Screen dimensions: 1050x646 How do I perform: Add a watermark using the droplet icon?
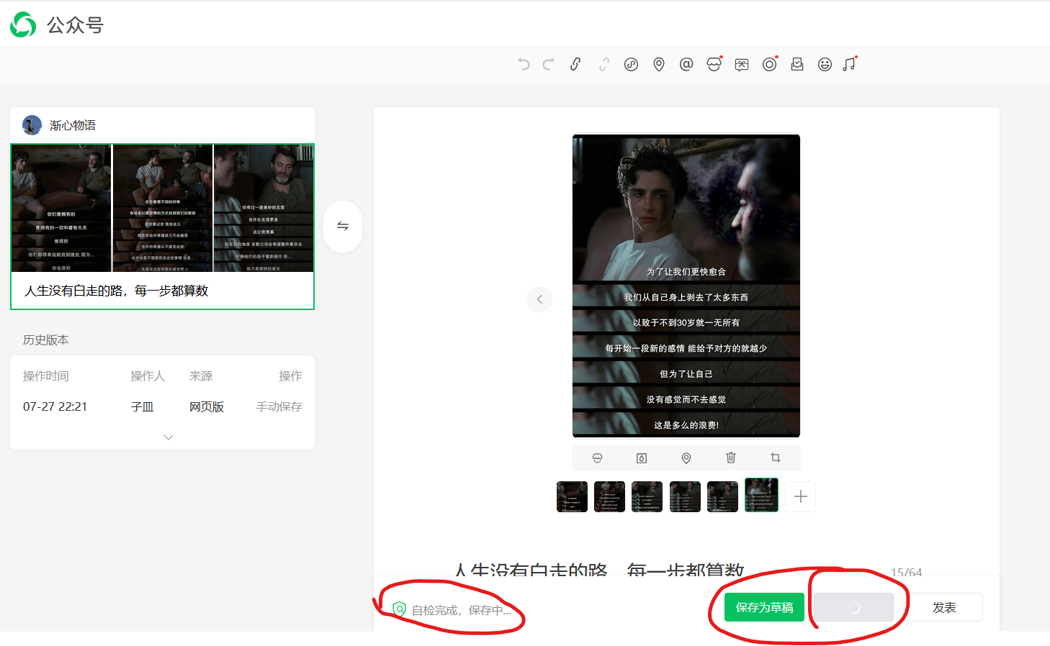[642, 458]
